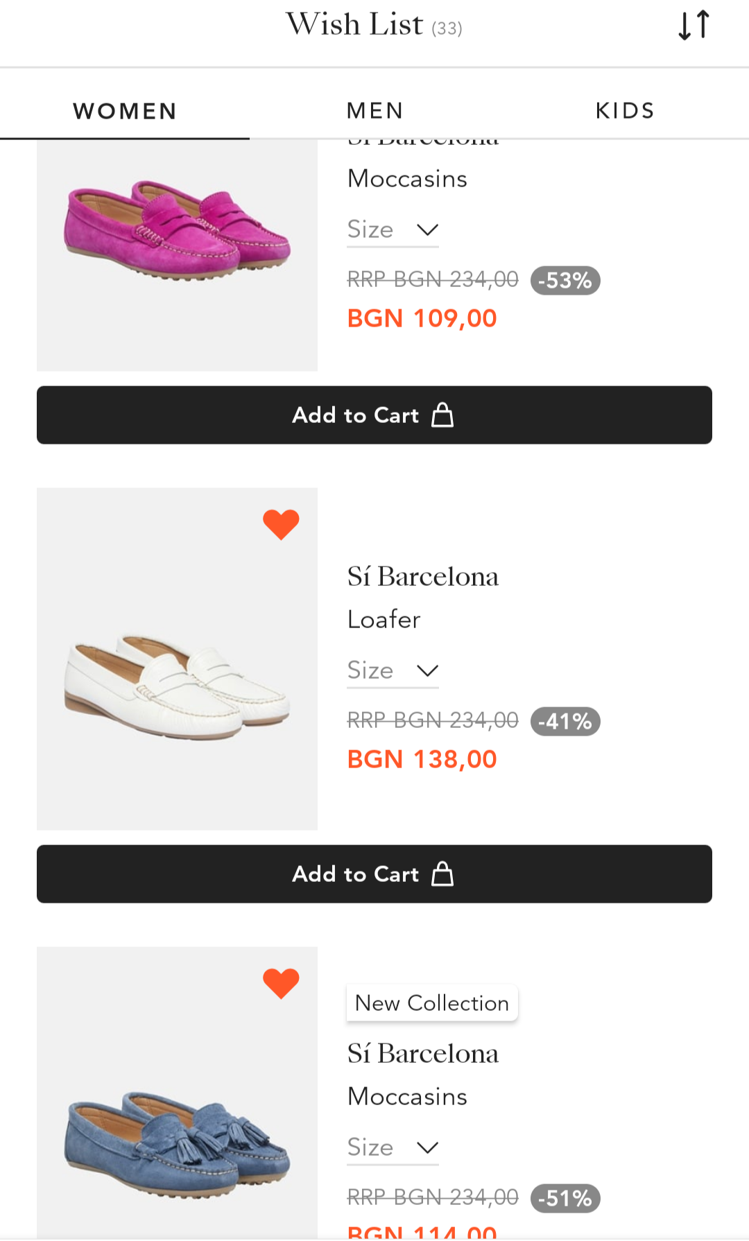The height and width of the screenshot is (1241, 749).
Task: Add white Loafer to cart
Action: pyautogui.click(x=374, y=874)
